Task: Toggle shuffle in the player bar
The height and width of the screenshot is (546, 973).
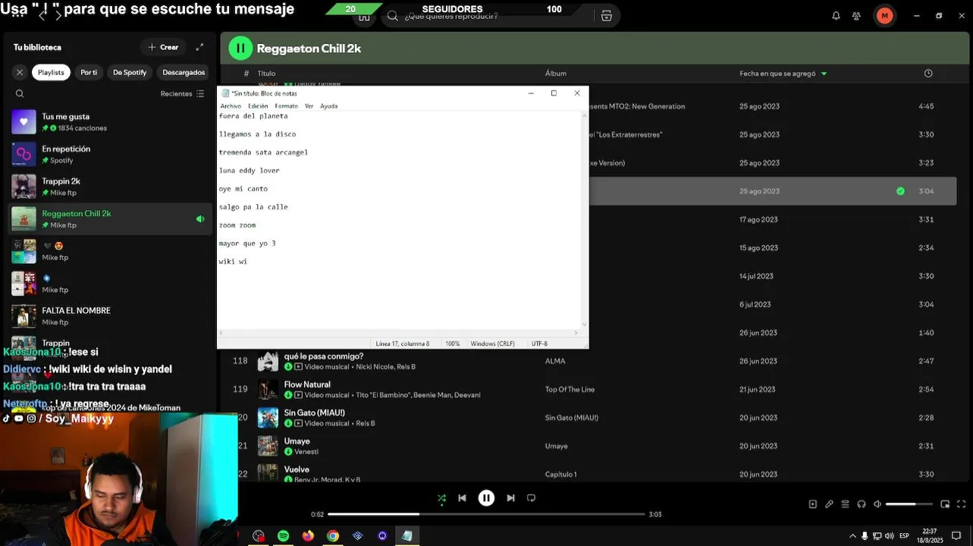Action: [441, 498]
